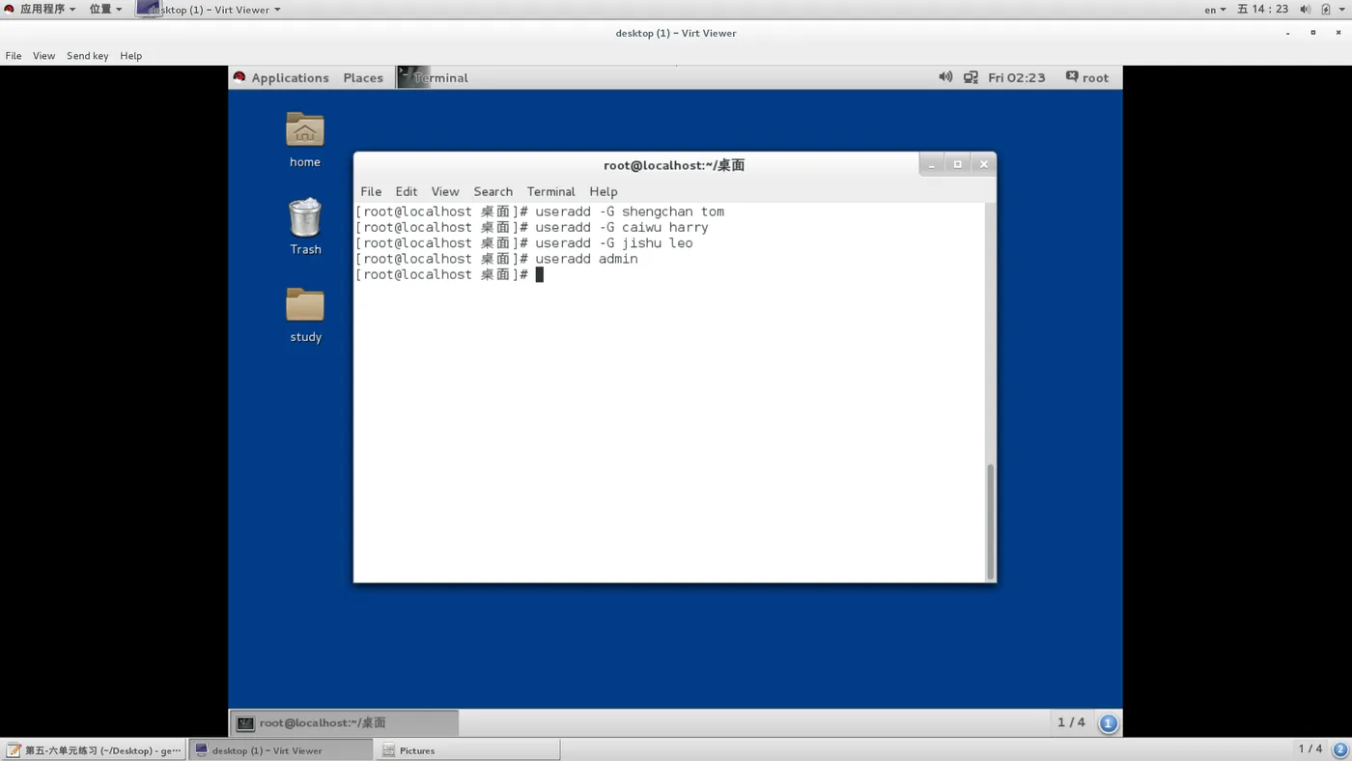
Task: Open the Terminal File menu
Action: [371, 191]
